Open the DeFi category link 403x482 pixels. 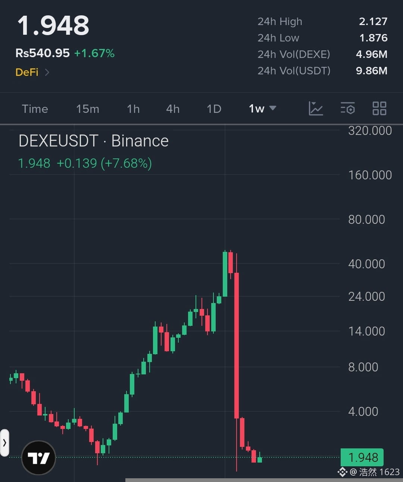pos(27,72)
